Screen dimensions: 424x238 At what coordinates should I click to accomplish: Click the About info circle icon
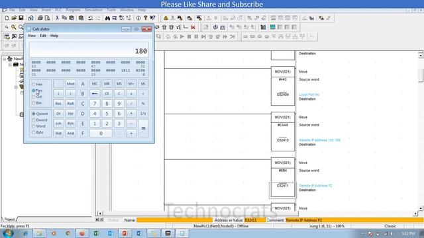point(138,18)
